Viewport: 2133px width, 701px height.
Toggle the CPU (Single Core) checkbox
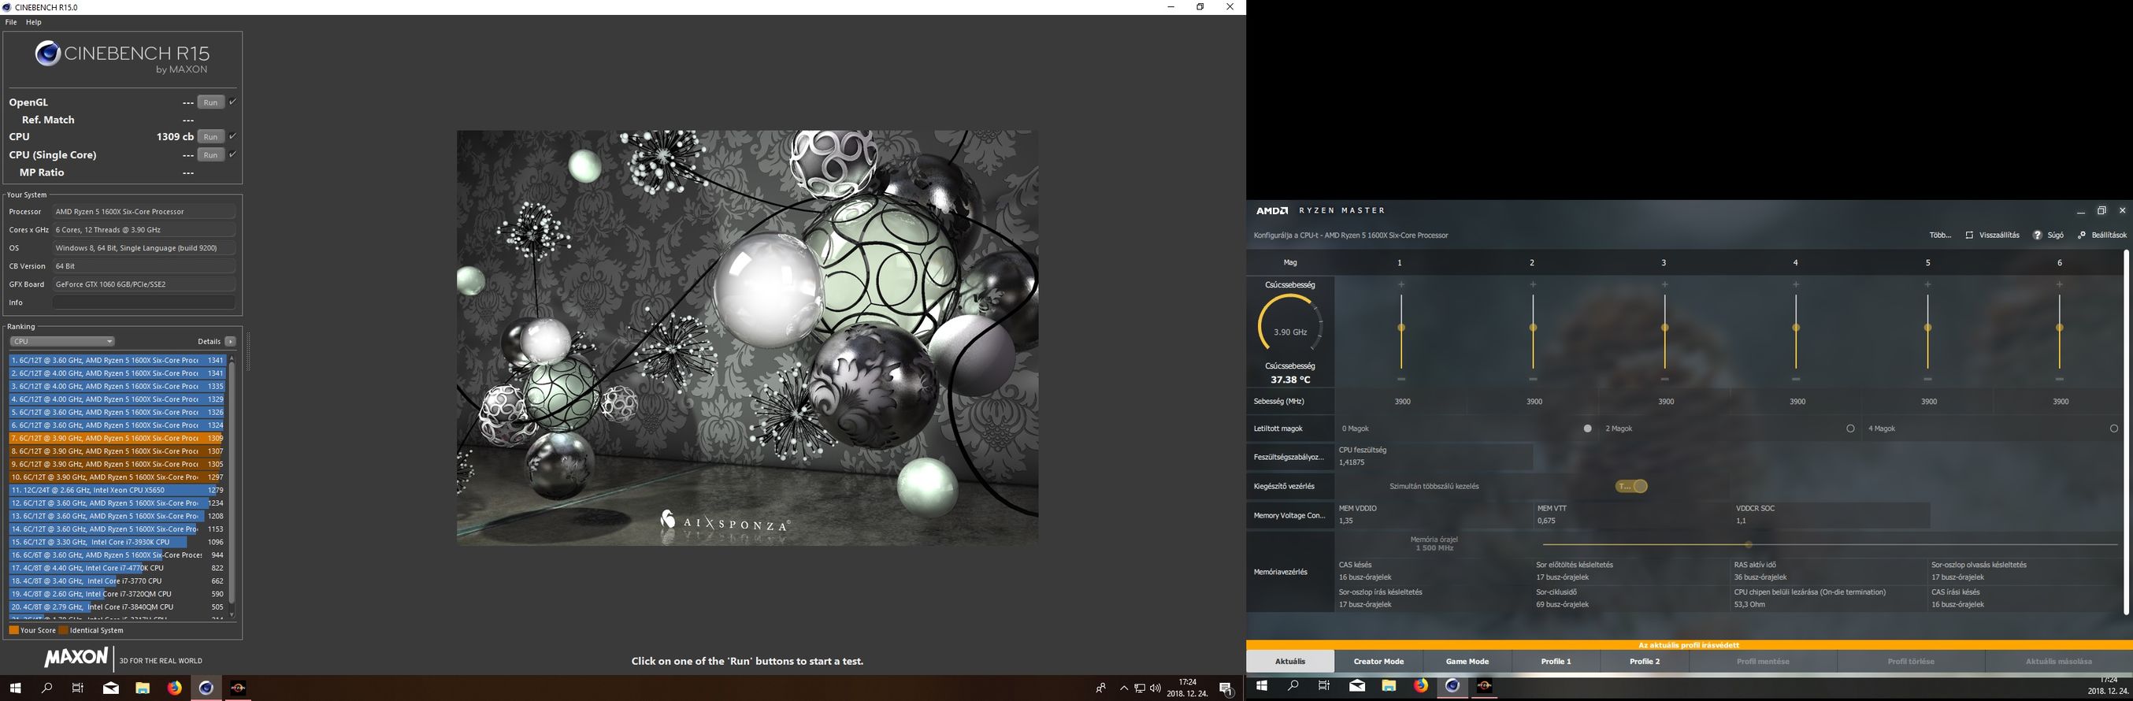tap(232, 154)
